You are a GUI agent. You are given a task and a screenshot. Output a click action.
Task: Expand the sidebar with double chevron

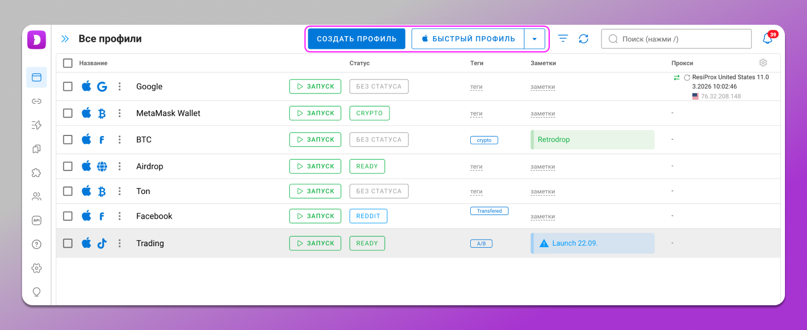coord(65,39)
